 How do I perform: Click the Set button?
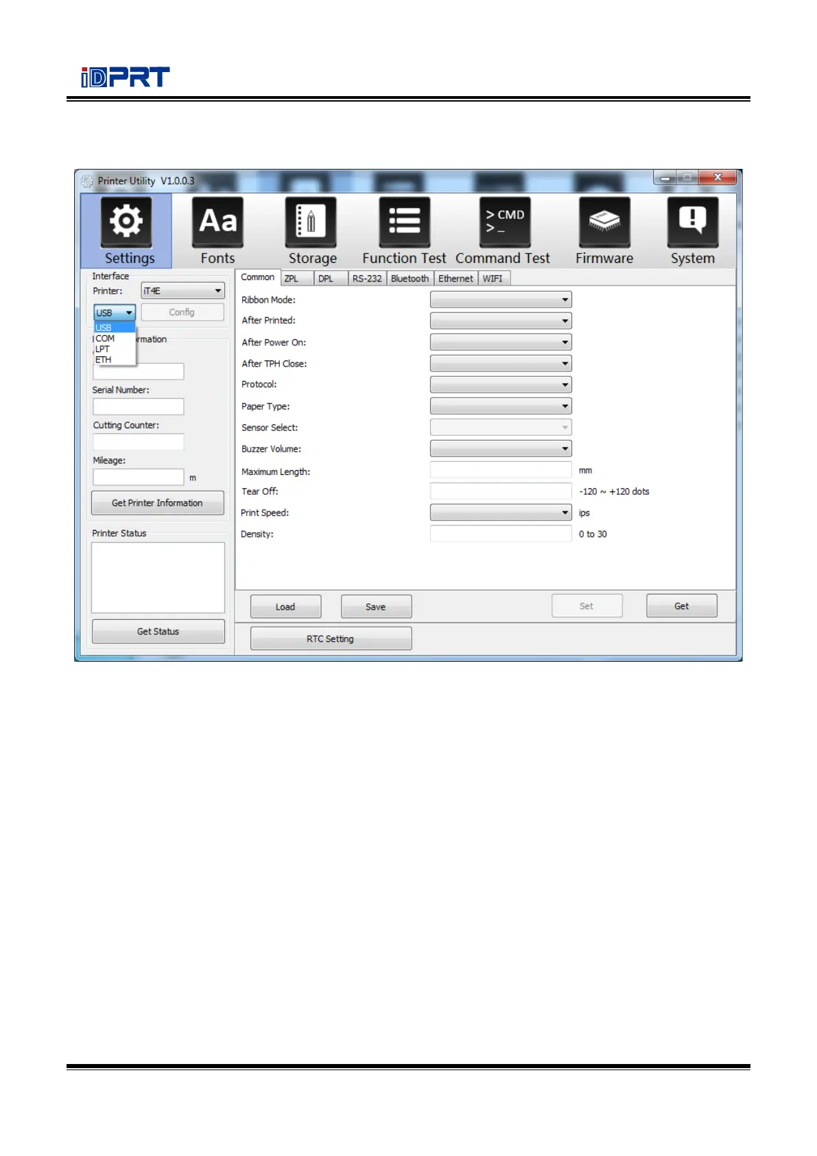(x=587, y=606)
